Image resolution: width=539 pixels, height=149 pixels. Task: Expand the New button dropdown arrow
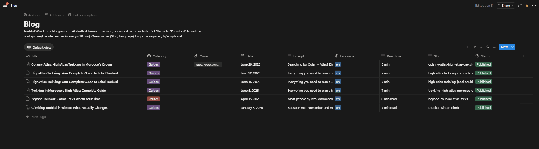(513, 47)
